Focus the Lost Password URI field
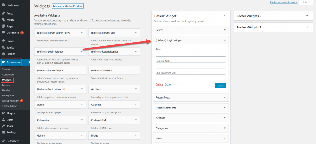Viewport: 316px width, 144px height. click(x=191, y=77)
